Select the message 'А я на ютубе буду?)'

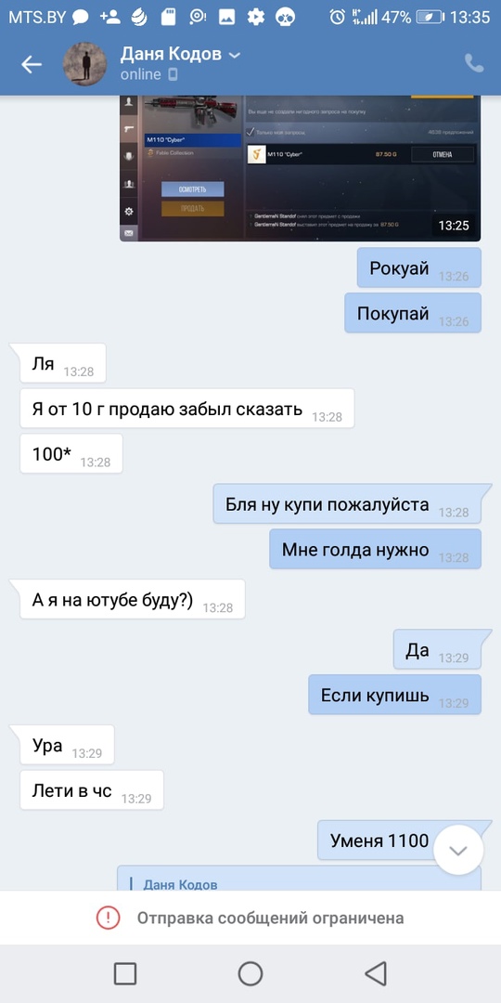click(133, 599)
